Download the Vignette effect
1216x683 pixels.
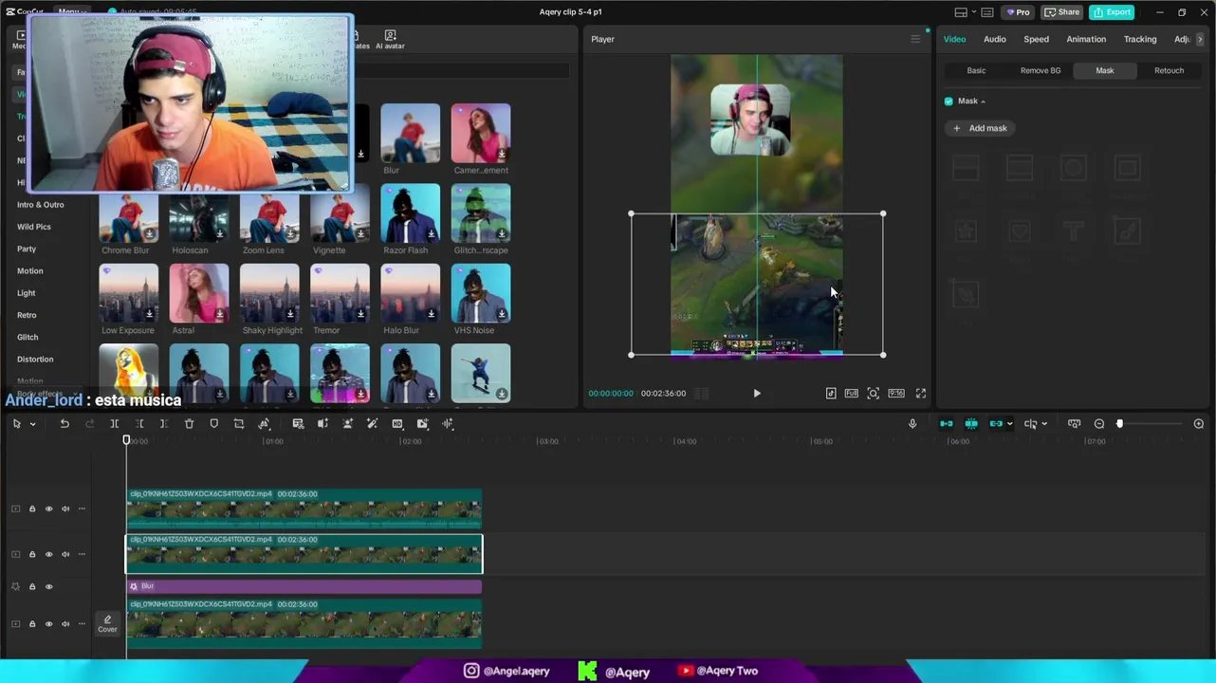point(360,233)
